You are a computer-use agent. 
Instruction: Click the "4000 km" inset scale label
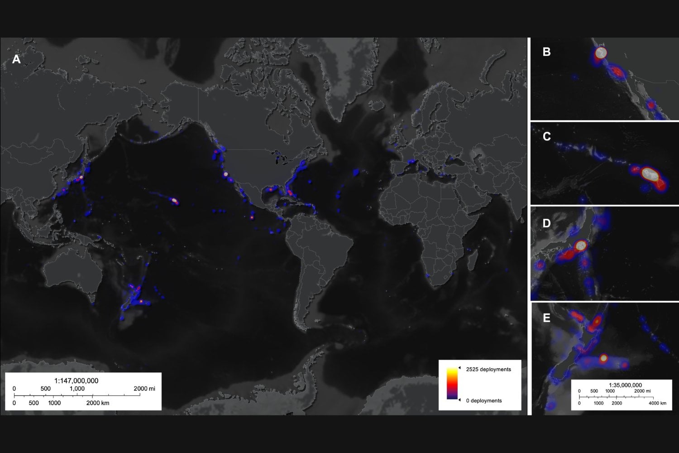(x=657, y=403)
